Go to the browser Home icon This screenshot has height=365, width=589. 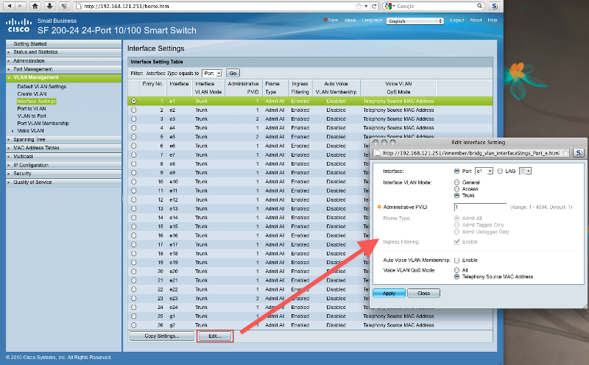35,6
